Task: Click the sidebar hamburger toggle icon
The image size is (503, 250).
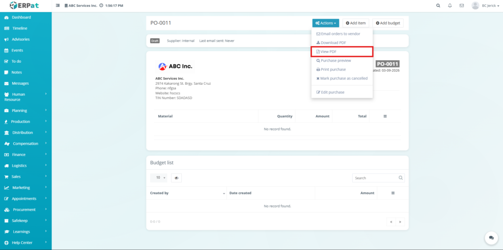Action: [x=58, y=5]
